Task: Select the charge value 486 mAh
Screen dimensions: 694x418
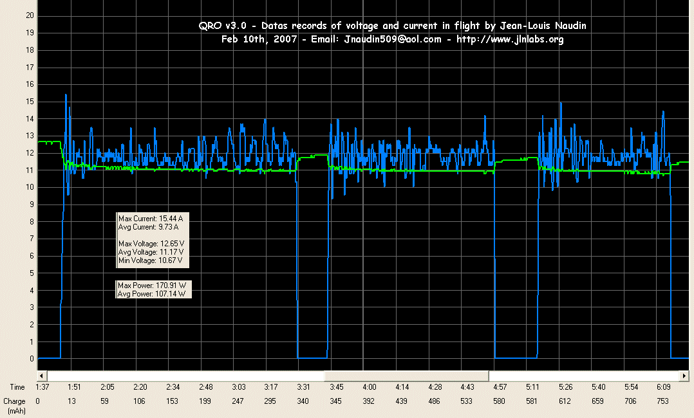Action: coord(434,401)
